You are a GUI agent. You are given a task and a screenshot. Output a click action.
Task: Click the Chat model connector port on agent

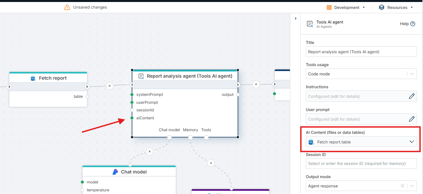click(169, 137)
